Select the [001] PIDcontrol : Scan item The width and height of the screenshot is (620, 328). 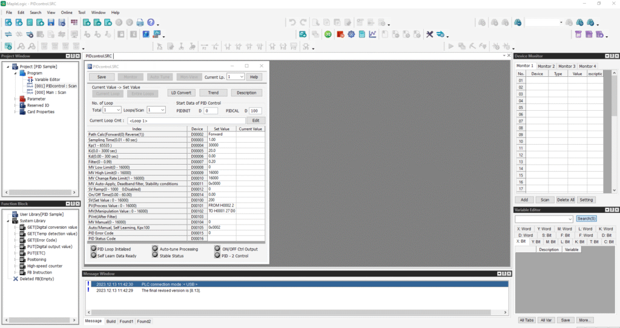55,86
